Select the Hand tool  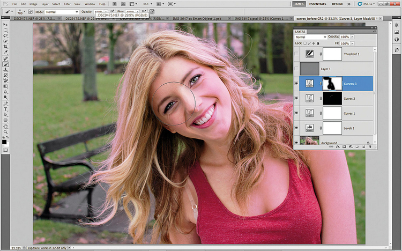tap(5, 127)
